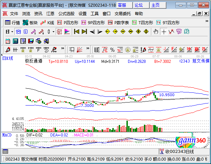This screenshot has height=164, width=211.
Task: Open the 日 period dropdown arrow
Action: pos(12,32)
